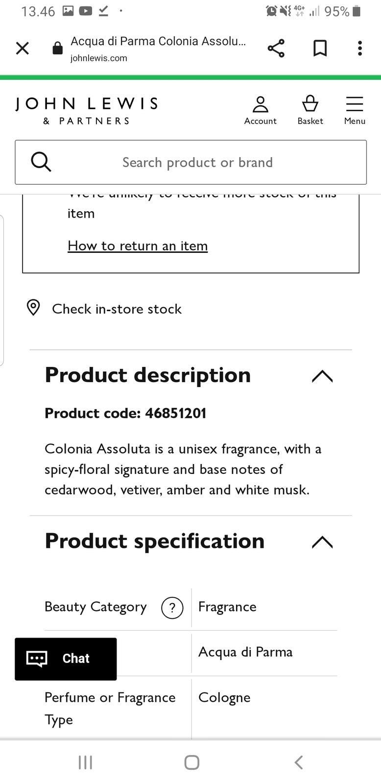This screenshot has height=784, width=381.
Task: Show Beauty Category help question mark
Action: coord(172,608)
